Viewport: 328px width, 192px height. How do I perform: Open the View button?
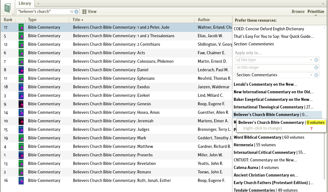pyautogui.click(x=89, y=12)
